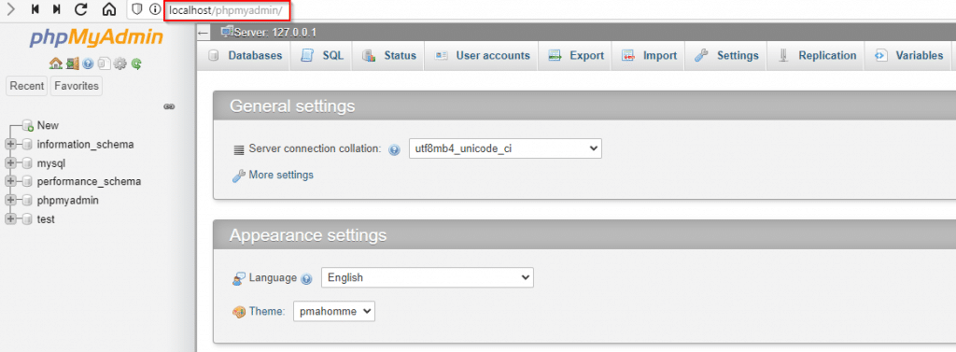The width and height of the screenshot is (956, 352).
Task: Open navigation panel settings gear icon
Action: 120,63
